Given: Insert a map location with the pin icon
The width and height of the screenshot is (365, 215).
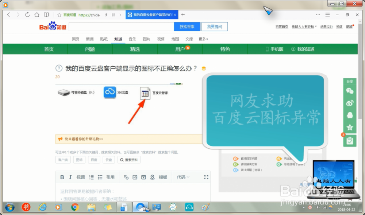Looking at the screenshot, I should pos(152,177).
